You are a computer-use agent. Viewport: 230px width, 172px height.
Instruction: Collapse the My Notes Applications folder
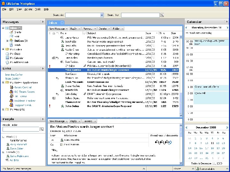click(x=3, y=83)
